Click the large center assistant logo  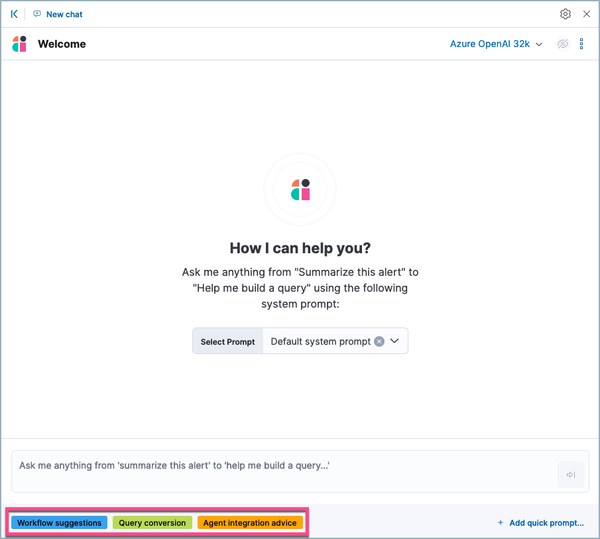click(300, 190)
